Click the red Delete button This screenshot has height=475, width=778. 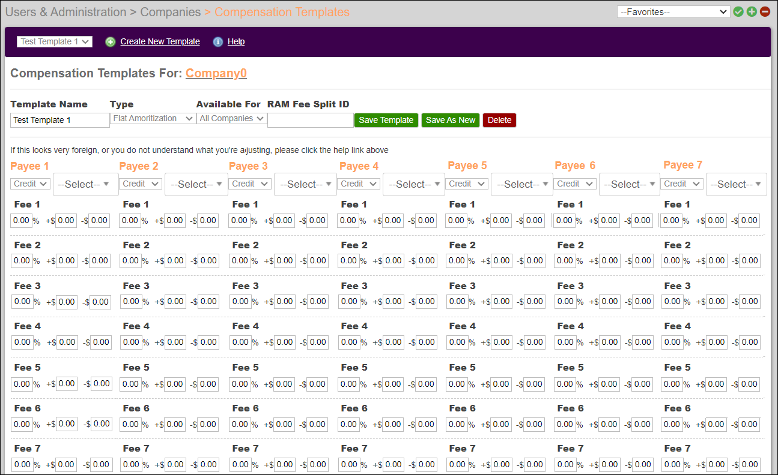pyautogui.click(x=499, y=120)
